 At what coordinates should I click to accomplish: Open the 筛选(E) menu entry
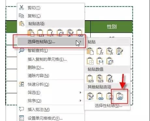point(51,93)
